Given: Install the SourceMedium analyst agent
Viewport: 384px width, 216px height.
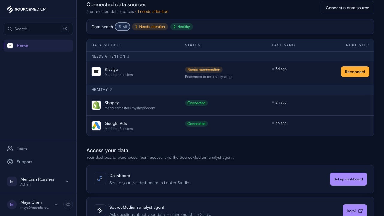Looking at the screenshot, I should (x=355, y=211).
